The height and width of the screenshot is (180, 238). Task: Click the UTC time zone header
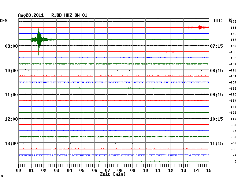217,21
